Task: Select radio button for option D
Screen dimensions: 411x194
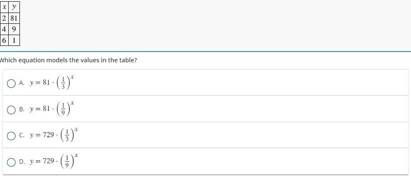Action: [x=11, y=162]
